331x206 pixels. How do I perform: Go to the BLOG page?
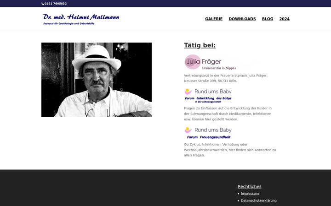[268, 19]
